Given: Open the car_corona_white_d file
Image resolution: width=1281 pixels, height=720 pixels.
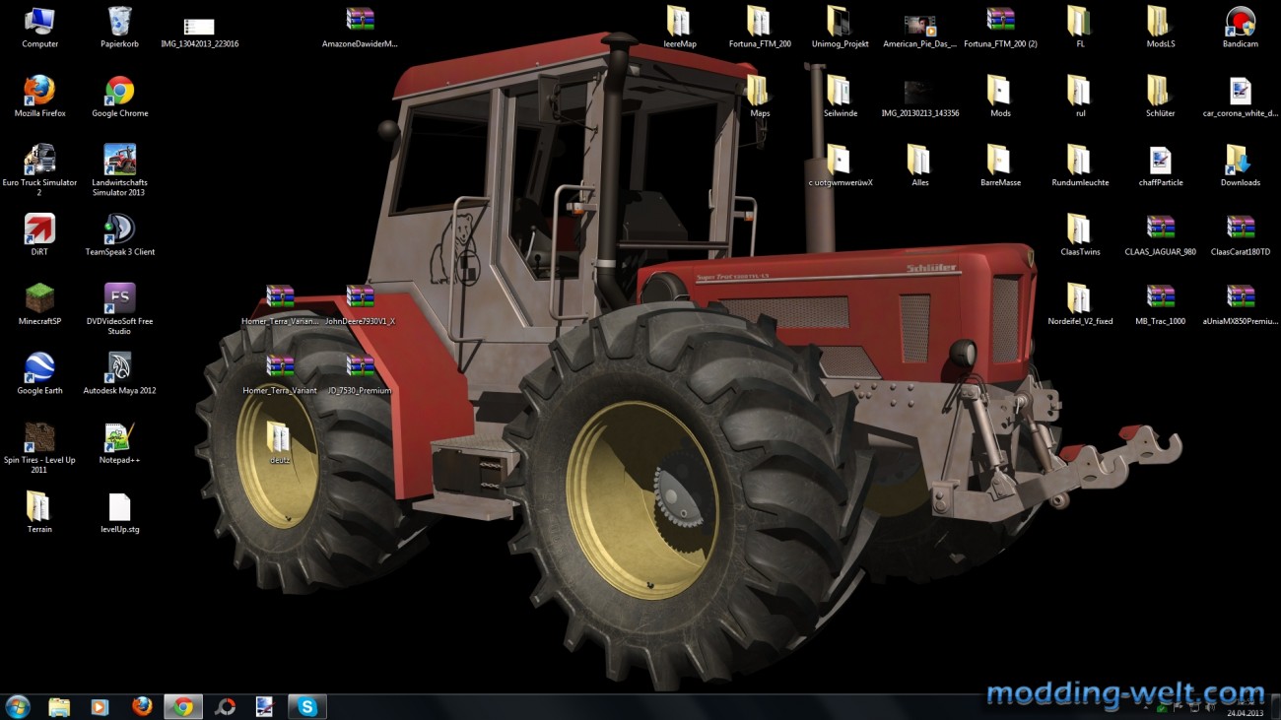Looking at the screenshot, I should tap(1240, 97).
